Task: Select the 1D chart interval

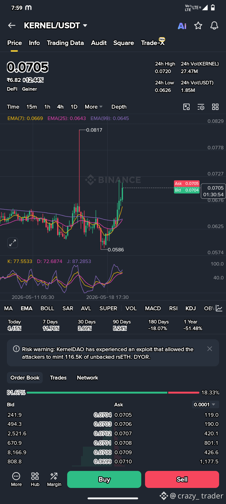Action: pos(74,107)
